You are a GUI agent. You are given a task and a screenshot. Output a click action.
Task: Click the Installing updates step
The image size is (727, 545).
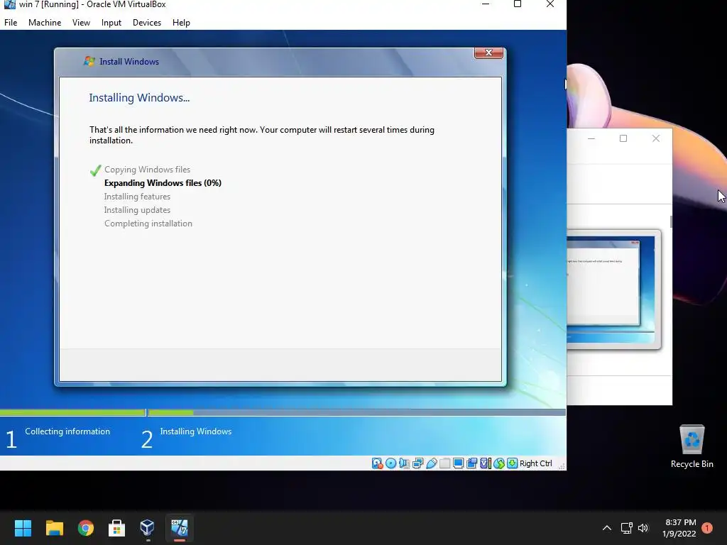click(x=137, y=210)
